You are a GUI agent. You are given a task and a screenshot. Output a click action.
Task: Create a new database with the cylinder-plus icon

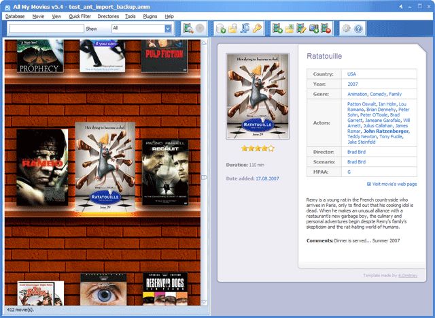(x=220, y=29)
